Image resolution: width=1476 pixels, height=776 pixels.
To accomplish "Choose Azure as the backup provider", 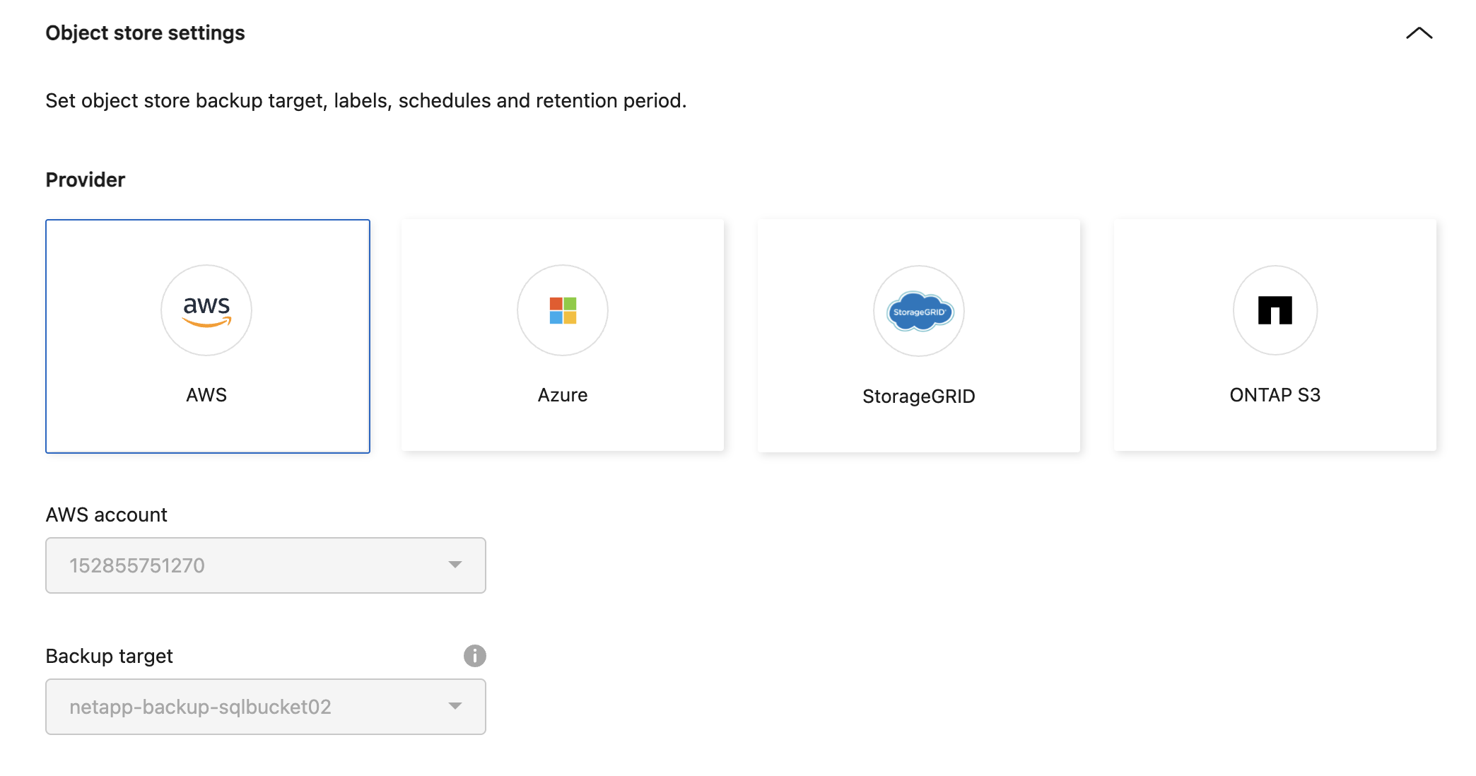I will pyautogui.click(x=562, y=336).
